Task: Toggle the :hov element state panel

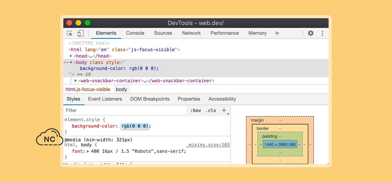Action: coord(196,110)
